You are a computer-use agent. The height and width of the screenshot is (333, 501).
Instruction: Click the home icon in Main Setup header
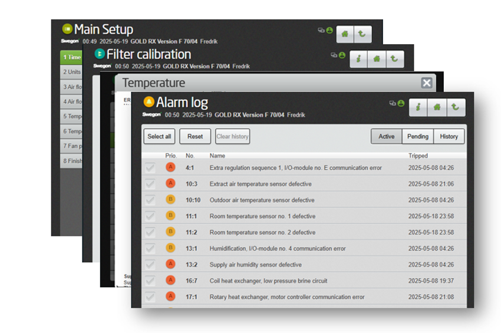[x=345, y=34]
